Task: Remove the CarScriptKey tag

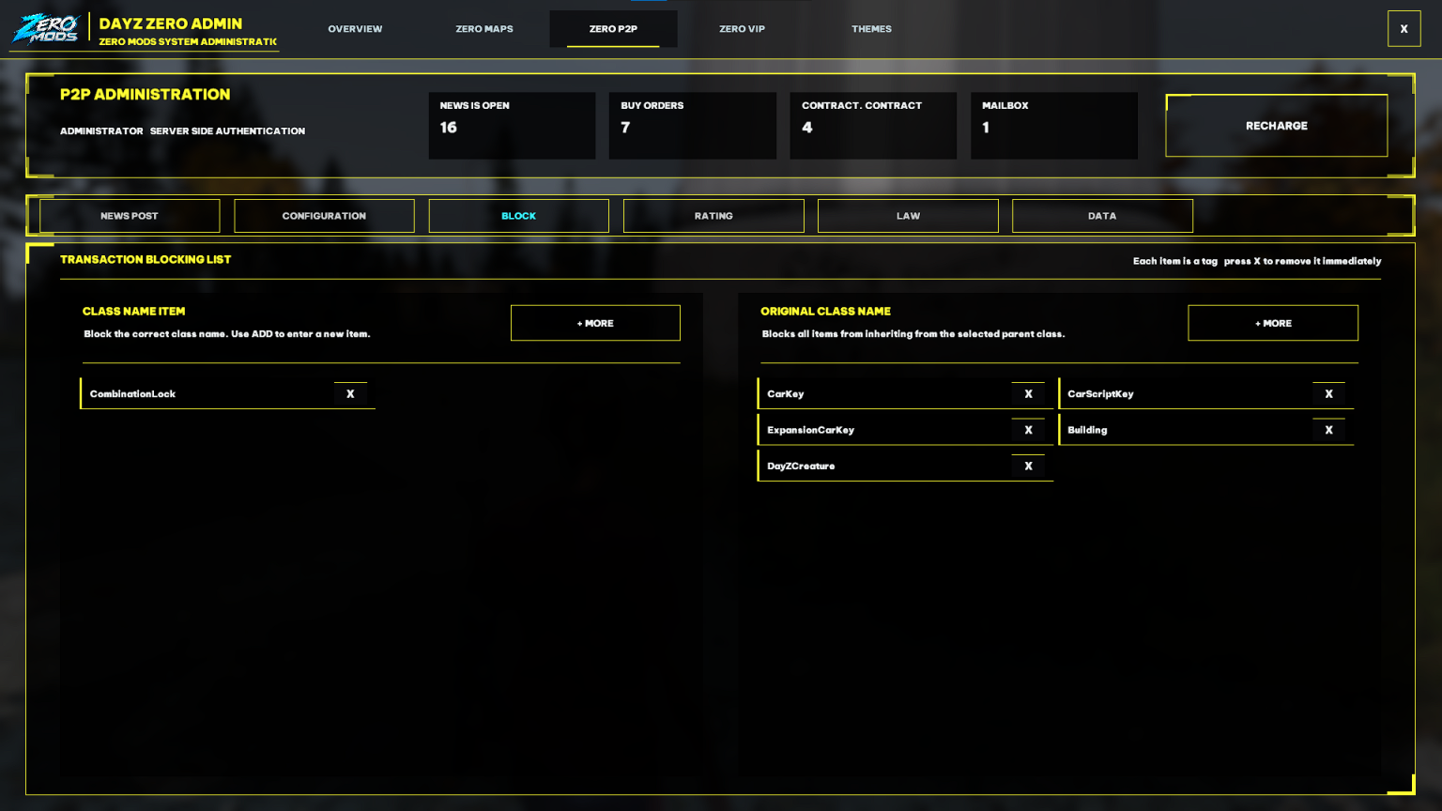Action: point(1328,394)
